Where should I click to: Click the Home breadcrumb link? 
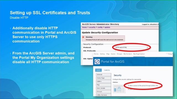[x=84, y=27]
